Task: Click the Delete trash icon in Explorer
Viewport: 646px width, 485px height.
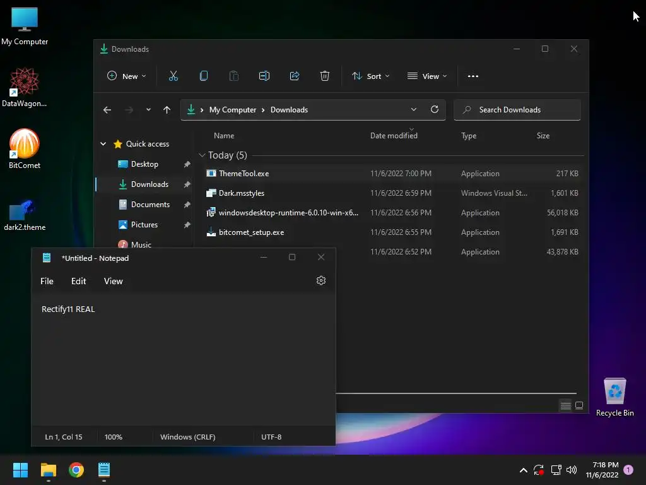Action: 325,76
